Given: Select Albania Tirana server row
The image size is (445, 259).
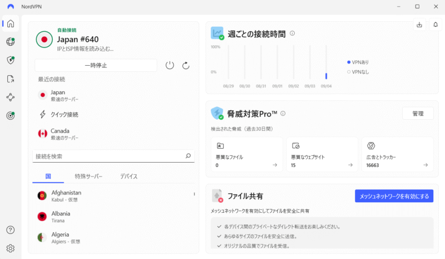Looking at the screenshot, I should point(113,217).
